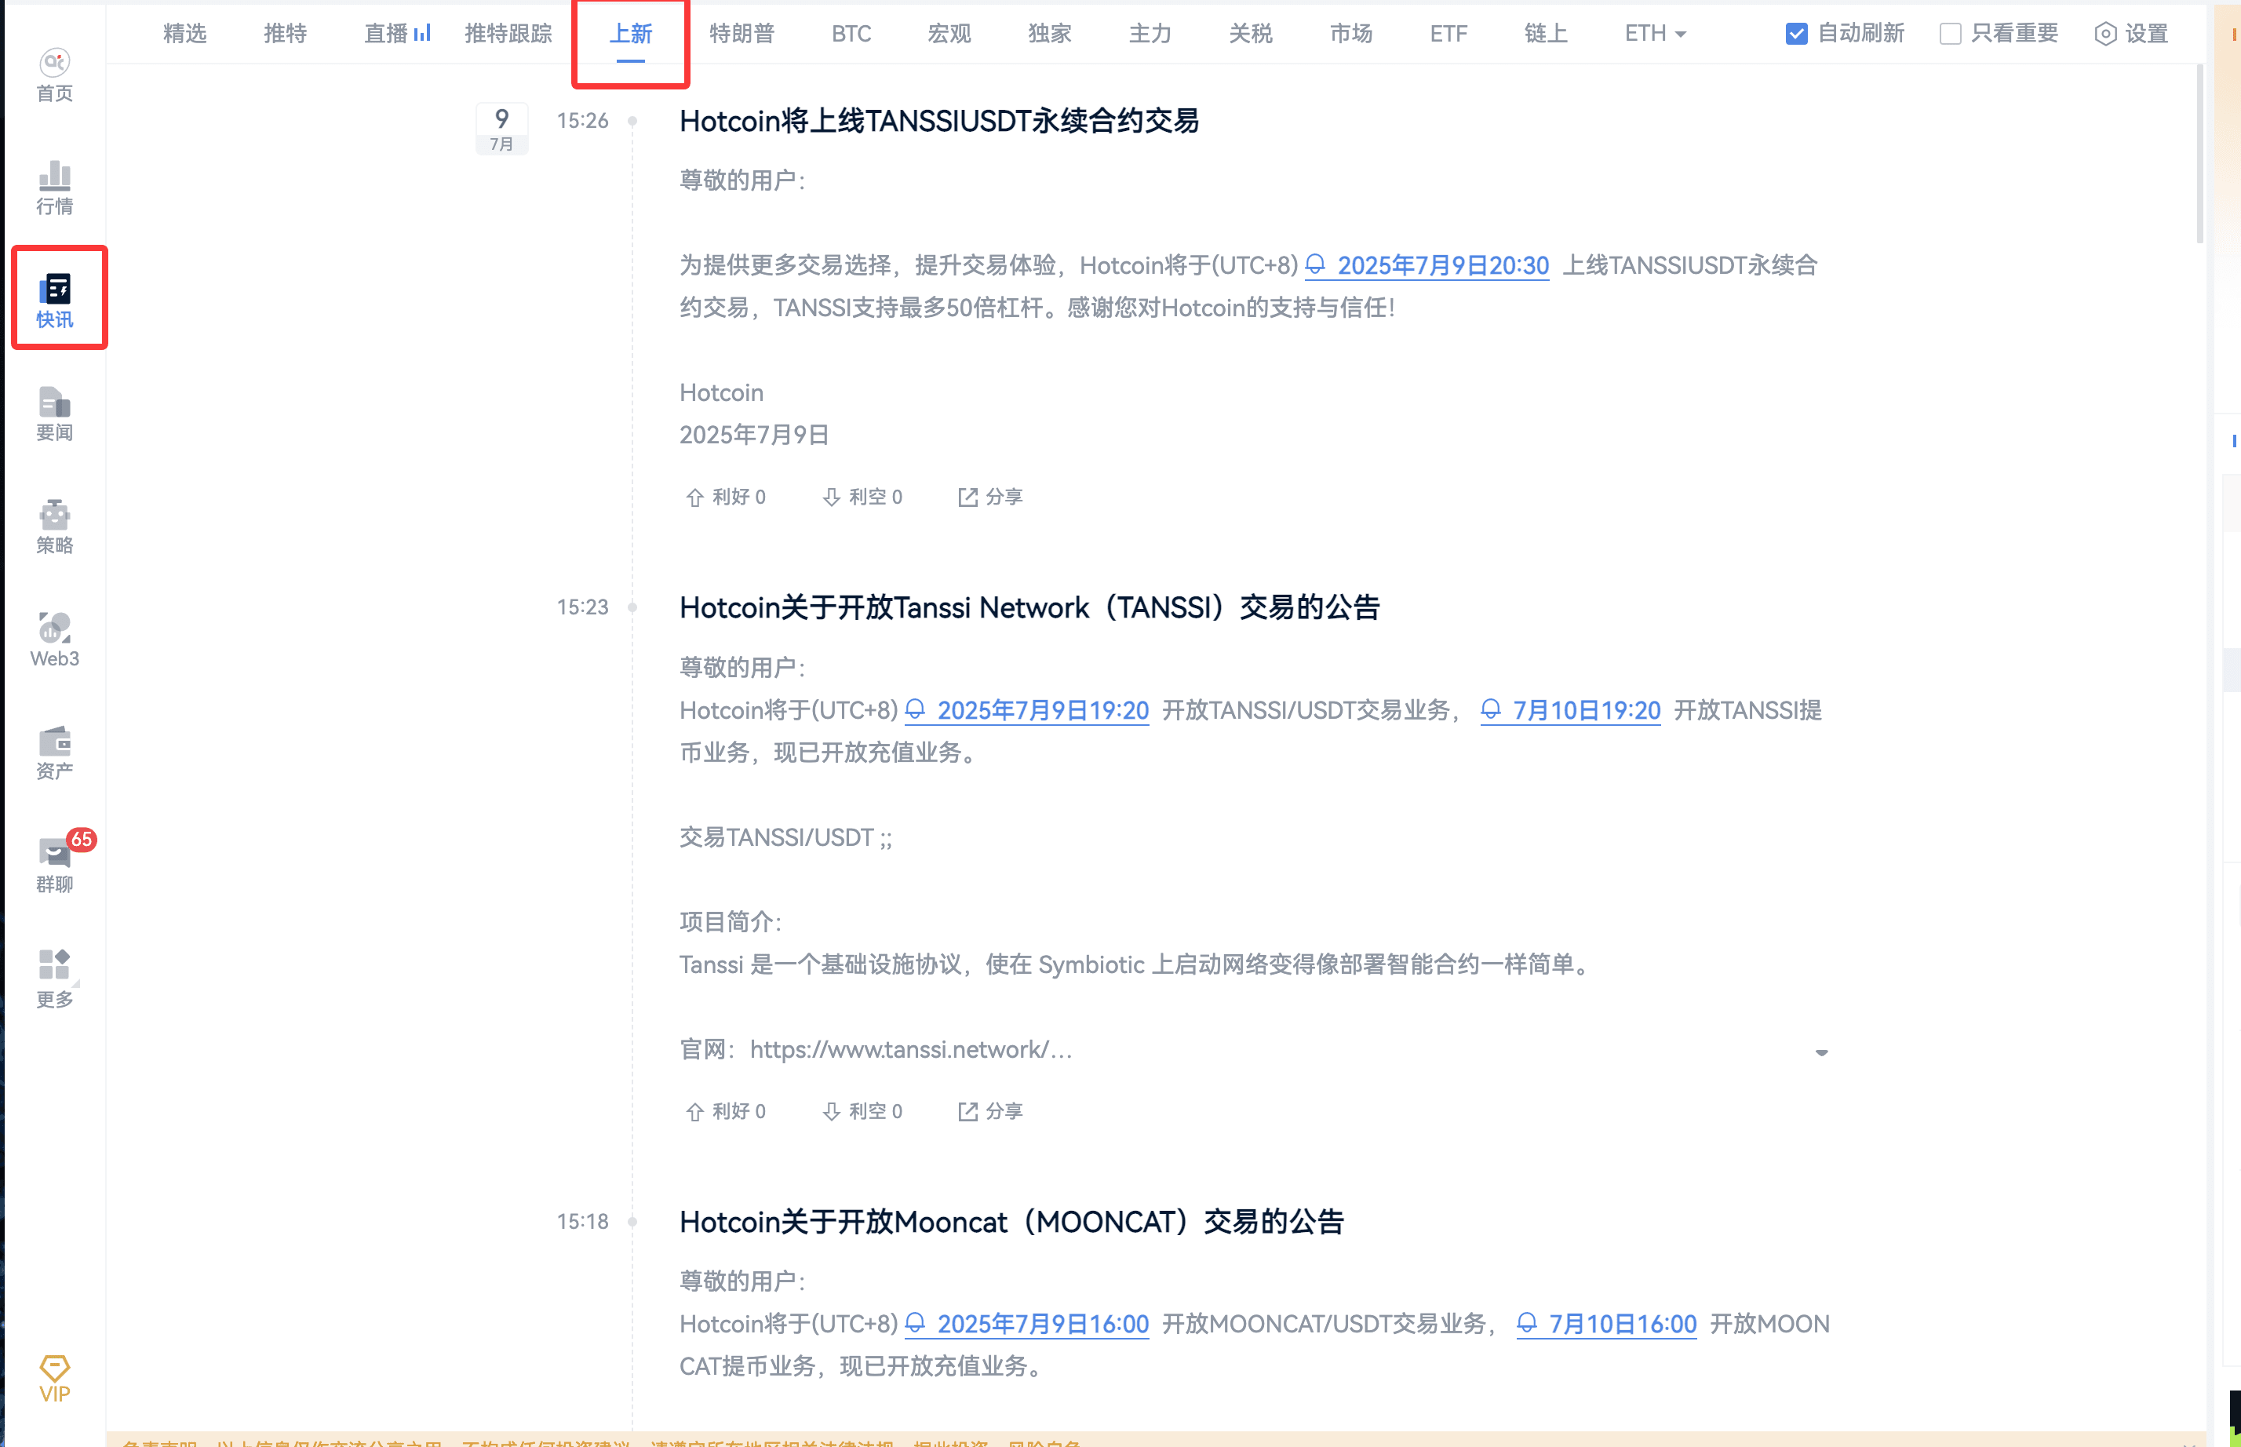Select the 快讯 news flash icon
The image size is (2241, 1447).
point(54,301)
